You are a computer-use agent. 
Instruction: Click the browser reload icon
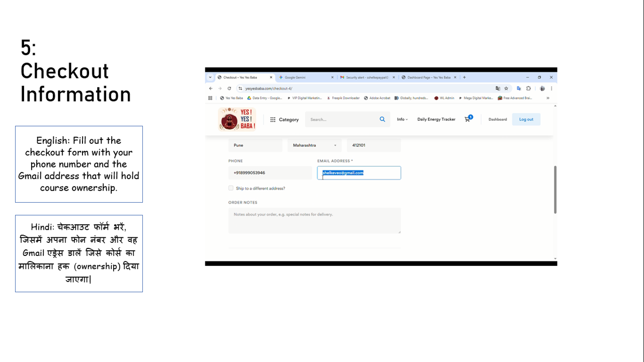[229, 88]
